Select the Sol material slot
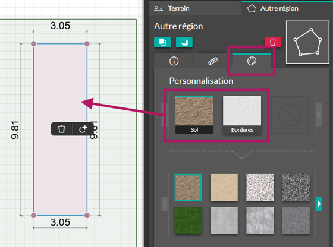The image size is (333, 247). tap(194, 115)
